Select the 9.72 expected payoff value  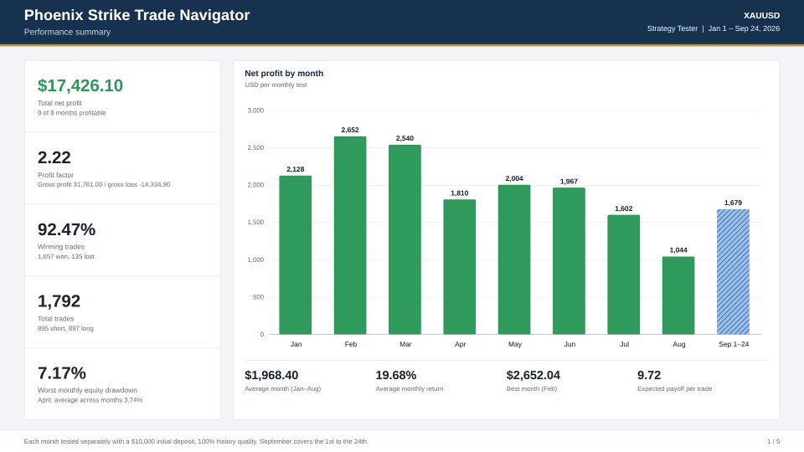click(648, 375)
